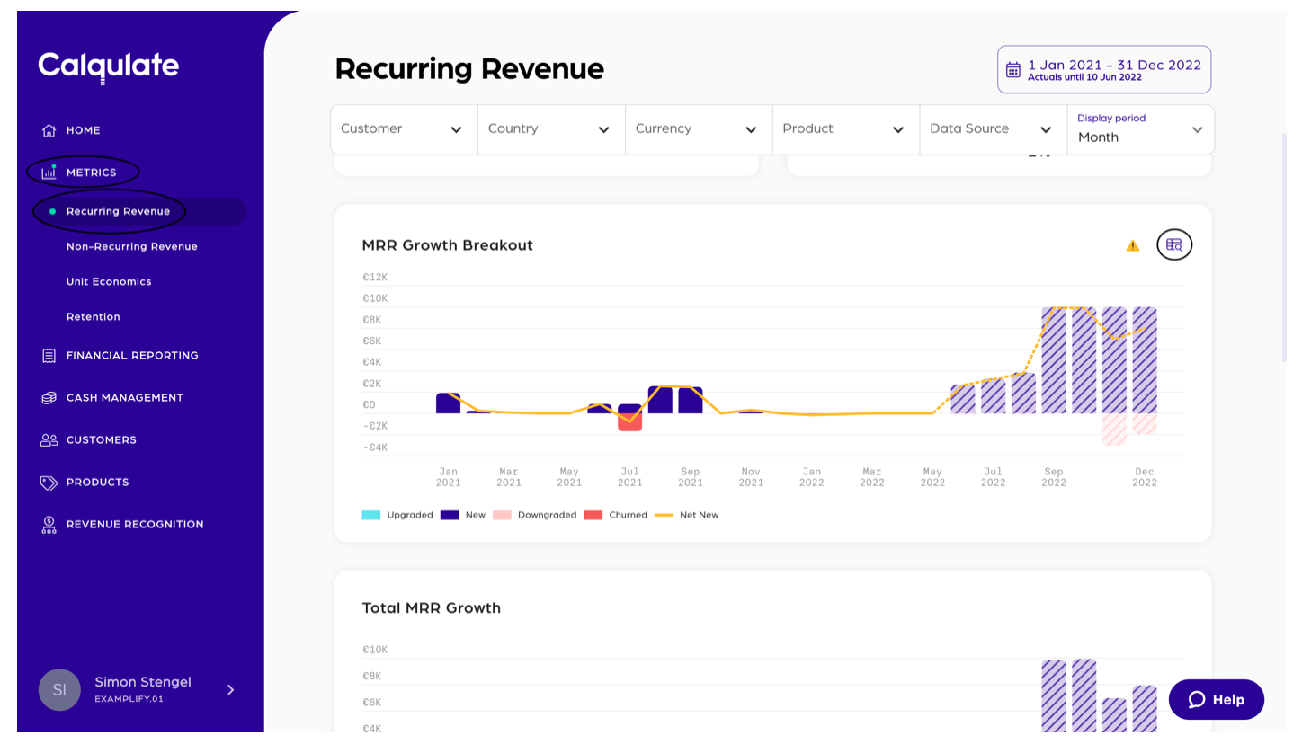
Task: Open the Display period Month dropdown
Action: (x=1141, y=129)
